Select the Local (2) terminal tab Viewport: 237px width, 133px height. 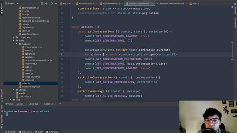click(x=33, y=104)
